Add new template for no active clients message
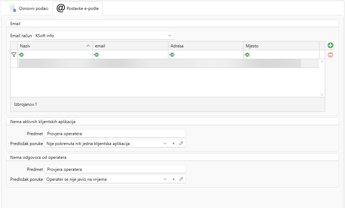The width and height of the screenshot is (345, 208). (x=173, y=144)
